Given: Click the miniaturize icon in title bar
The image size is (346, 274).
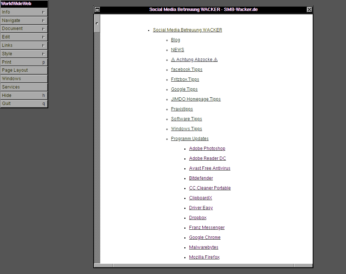Looking at the screenshot, I should (x=97, y=10).
